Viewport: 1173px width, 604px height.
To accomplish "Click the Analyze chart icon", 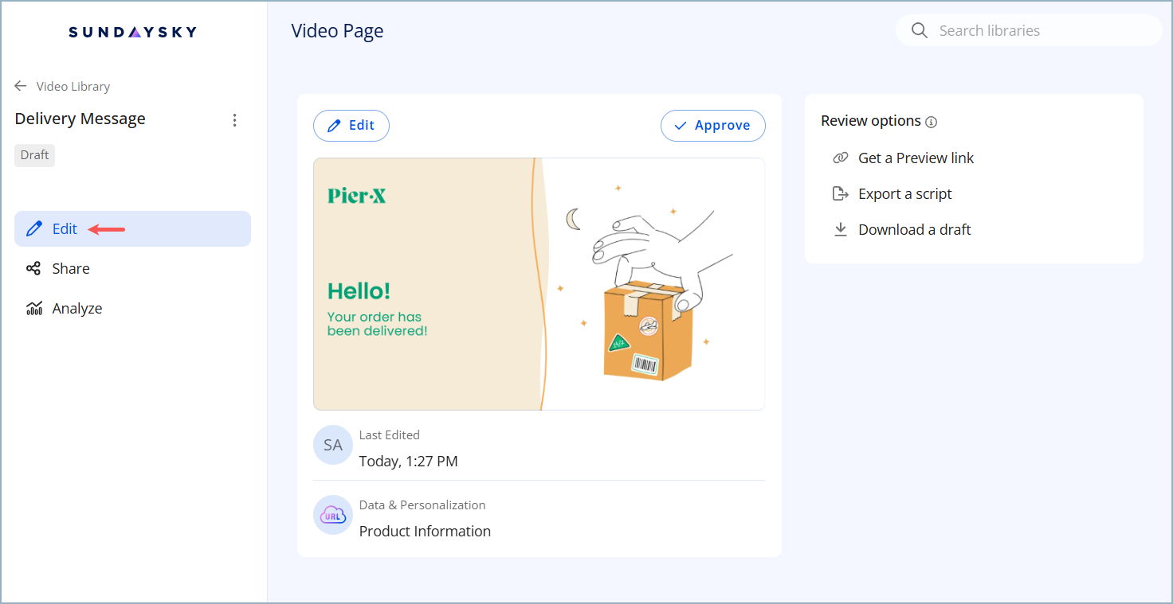I will (33, 309).
